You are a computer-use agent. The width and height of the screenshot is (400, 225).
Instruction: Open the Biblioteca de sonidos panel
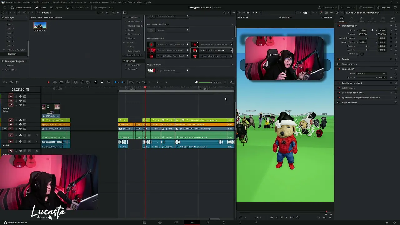pyautogui.click(x=78, y=7)
